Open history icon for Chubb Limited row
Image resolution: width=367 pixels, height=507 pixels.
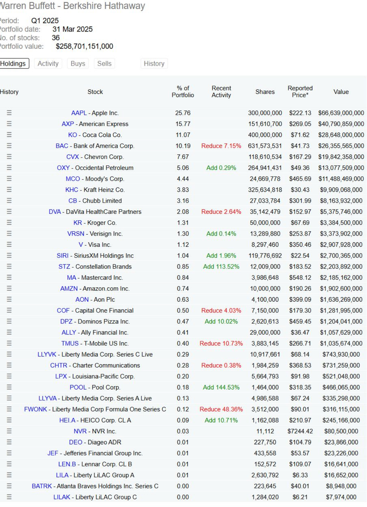9,201
